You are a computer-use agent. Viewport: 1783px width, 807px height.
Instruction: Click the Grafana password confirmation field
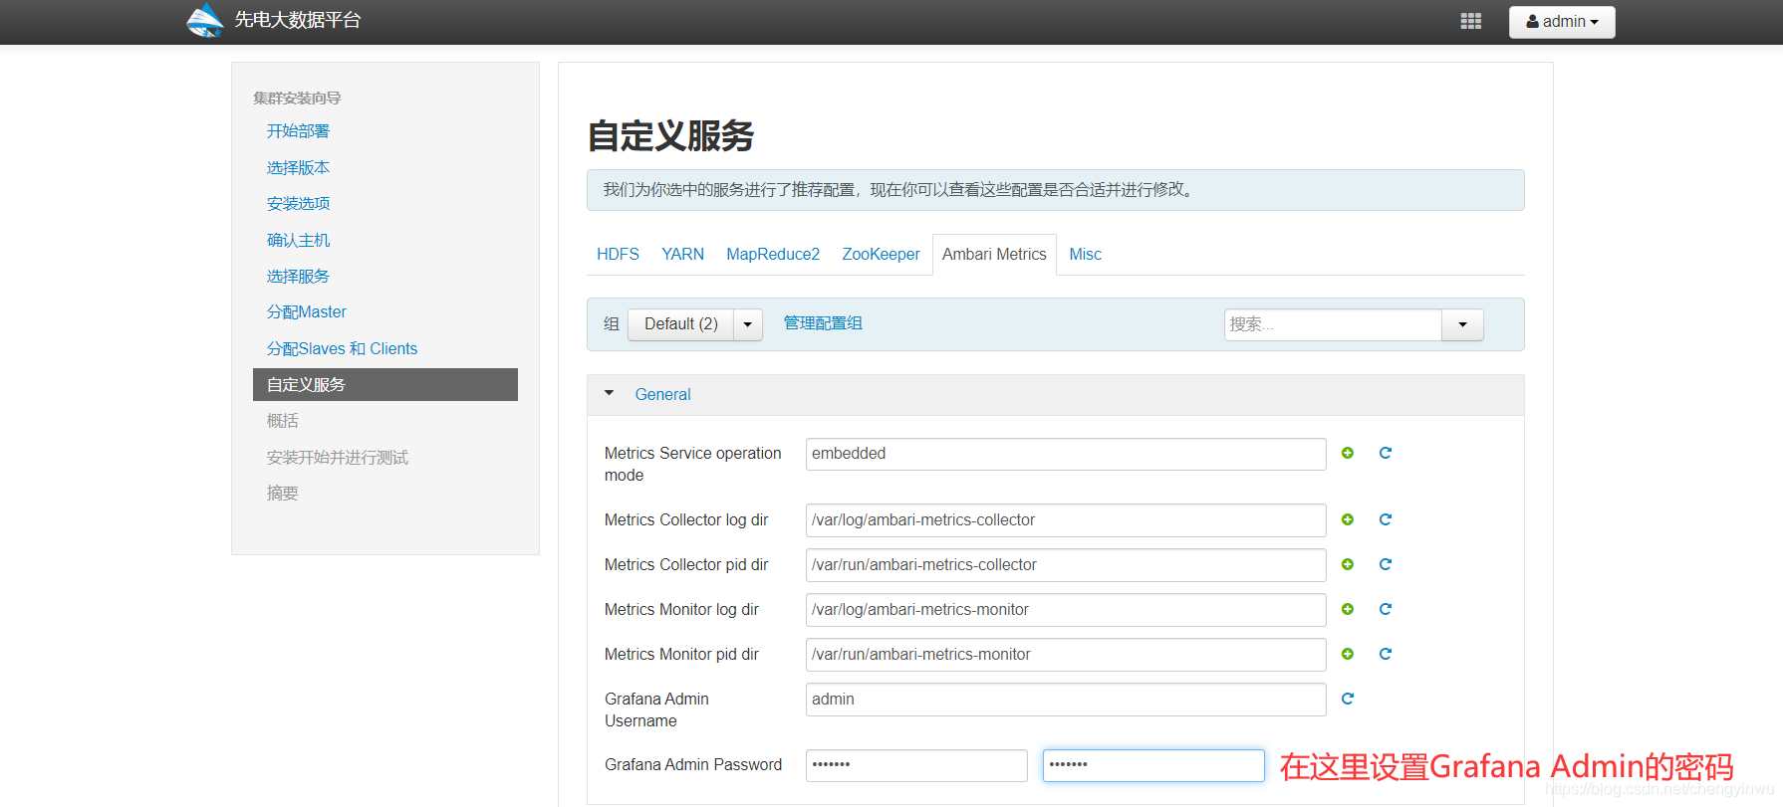1153,765
